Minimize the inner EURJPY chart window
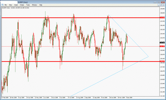 [159, 5]
